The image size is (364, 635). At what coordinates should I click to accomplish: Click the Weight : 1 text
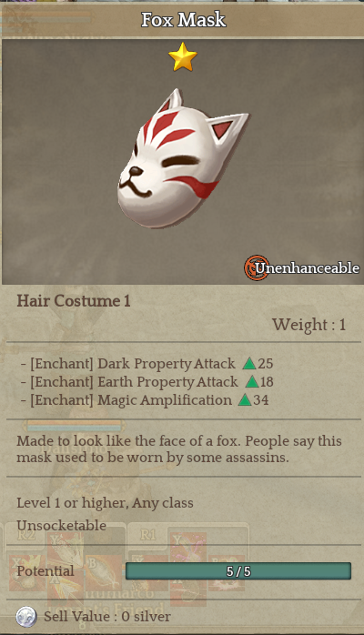click(x=308, y=325)
